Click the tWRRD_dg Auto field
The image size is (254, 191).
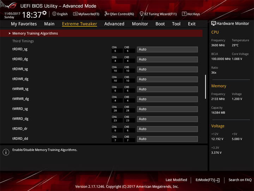(x=167, y=119)
